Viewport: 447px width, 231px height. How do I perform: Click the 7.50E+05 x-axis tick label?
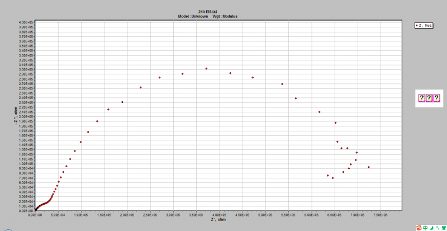[x=381, y=214]
